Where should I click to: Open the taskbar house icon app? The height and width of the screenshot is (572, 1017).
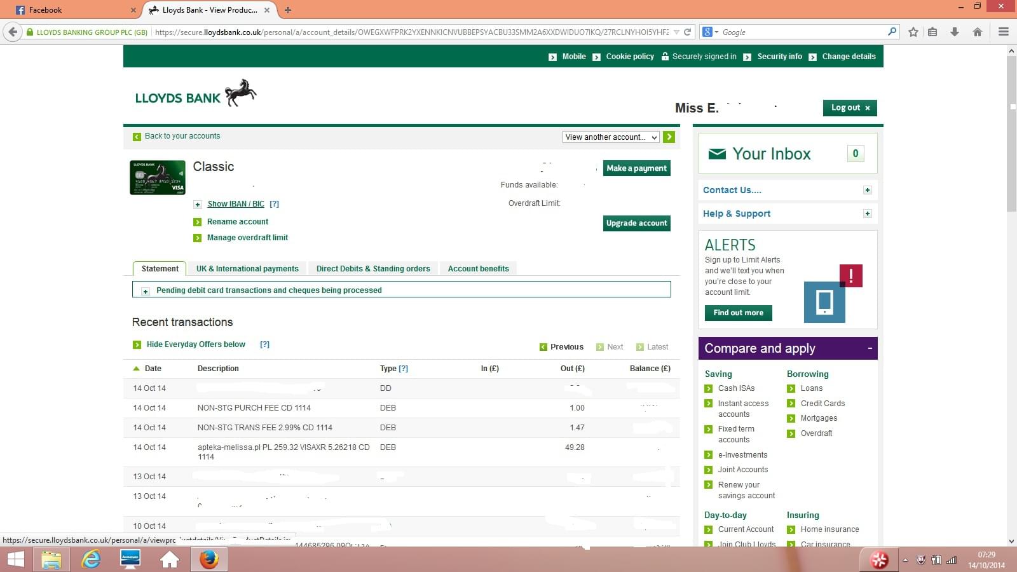pos(170,559)
